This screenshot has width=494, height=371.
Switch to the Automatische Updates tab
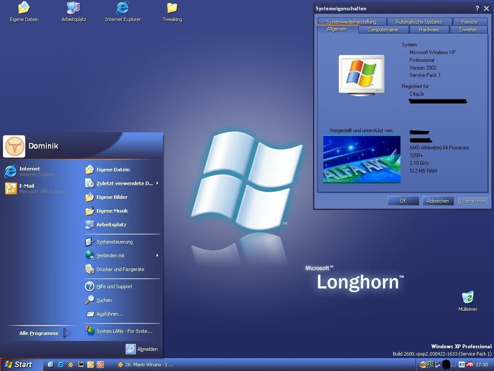pos(419,22)
